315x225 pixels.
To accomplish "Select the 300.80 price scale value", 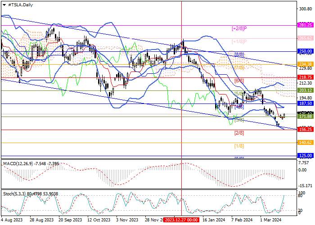I will tap(305, 9).
